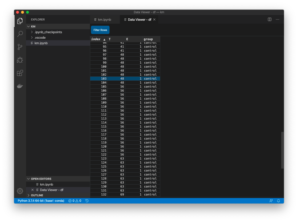Open the Search view icon
298x222 pixels.
tap(20, 34)
